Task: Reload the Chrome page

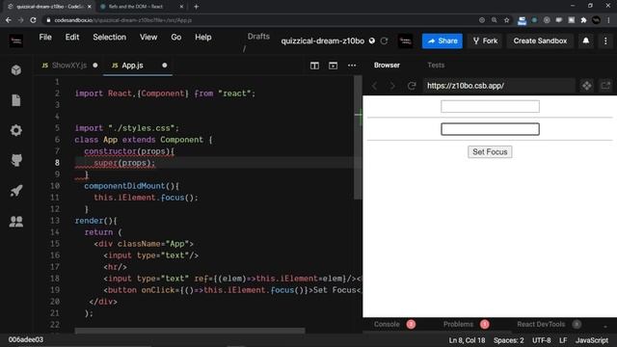Action: tap(33, 20)
